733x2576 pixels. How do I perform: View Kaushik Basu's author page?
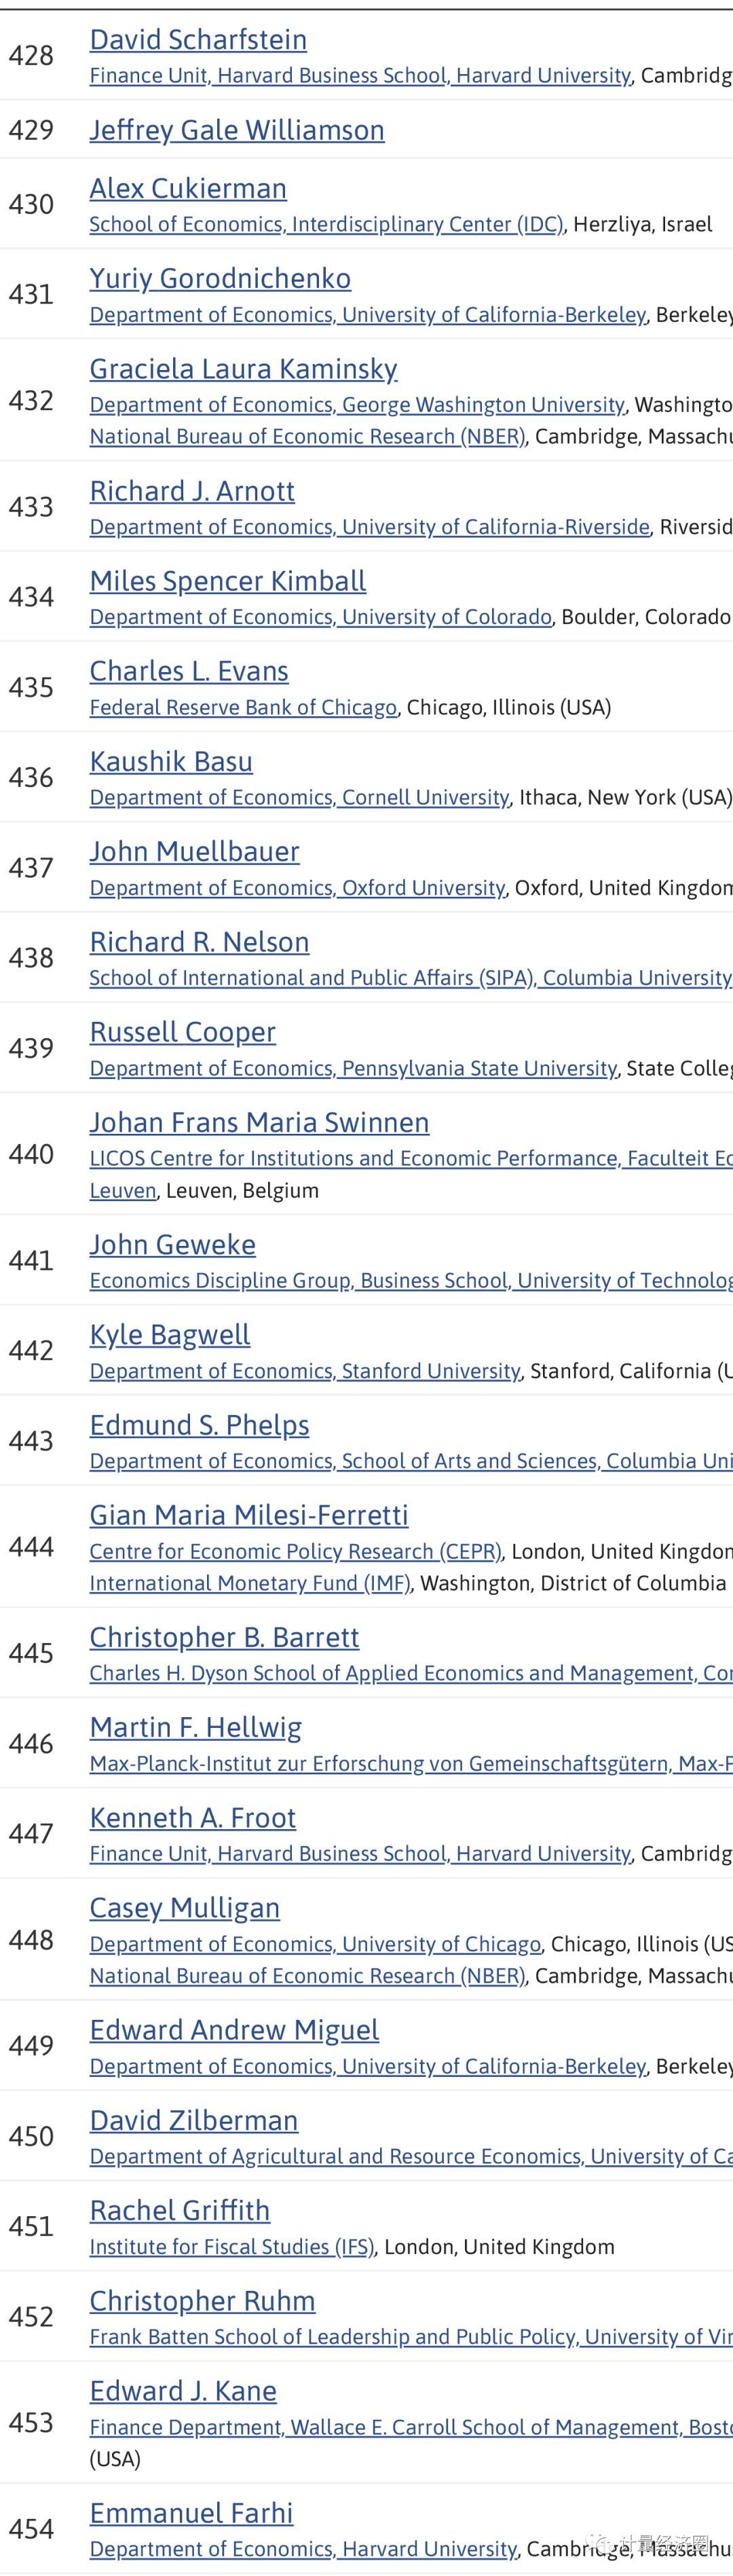pyautogui.click(x=171, y=762)
